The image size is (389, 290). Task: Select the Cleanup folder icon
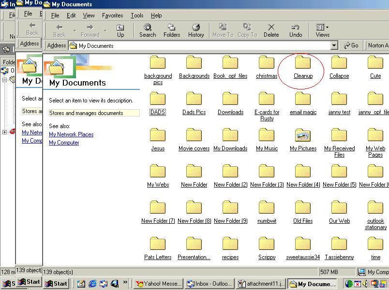(303, 63)
